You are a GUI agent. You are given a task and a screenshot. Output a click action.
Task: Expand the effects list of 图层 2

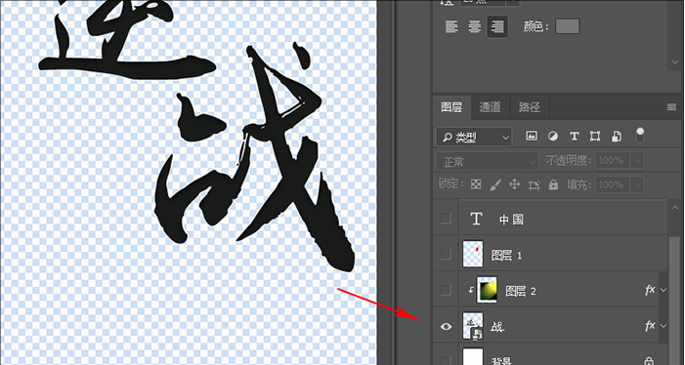pos(664,290)
